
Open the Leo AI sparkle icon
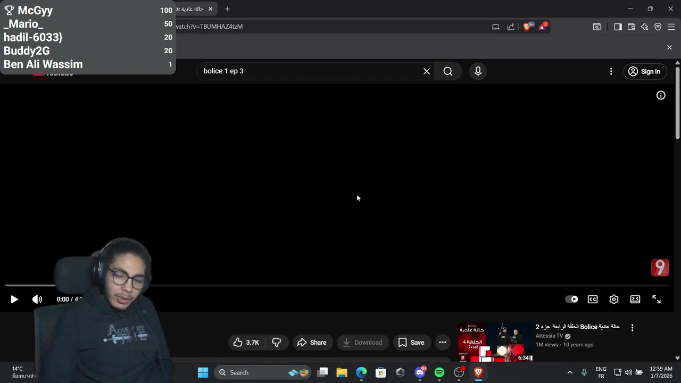click(645, 27)
